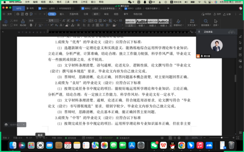
Task: Switch to the 附件3 document tab
Action: 142,8
